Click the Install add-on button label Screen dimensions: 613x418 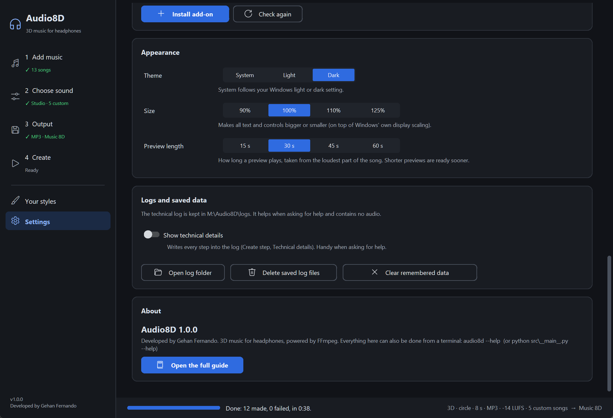click(x=193, y=14)
